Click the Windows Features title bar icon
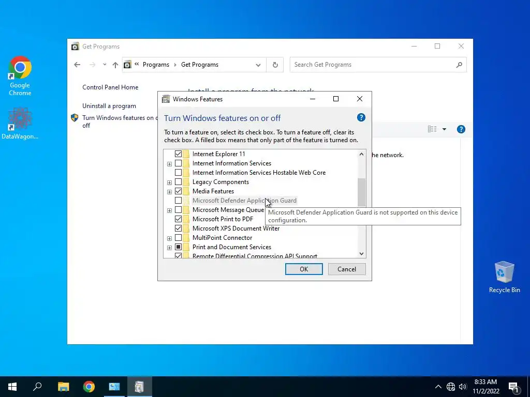The width and height of the screenshot is (530, 397). [166, 99]
